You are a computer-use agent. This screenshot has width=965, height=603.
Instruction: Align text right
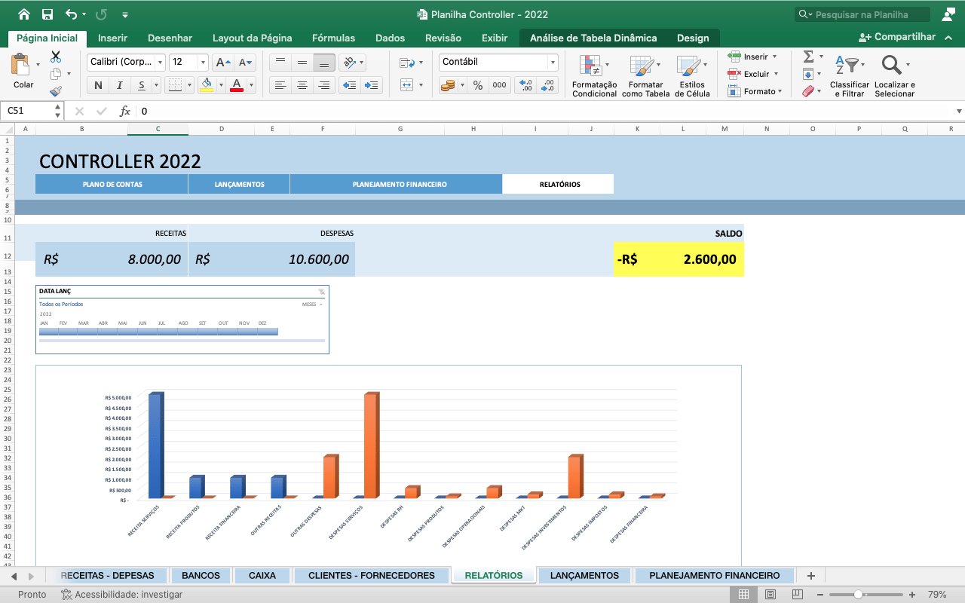[323, 85]
